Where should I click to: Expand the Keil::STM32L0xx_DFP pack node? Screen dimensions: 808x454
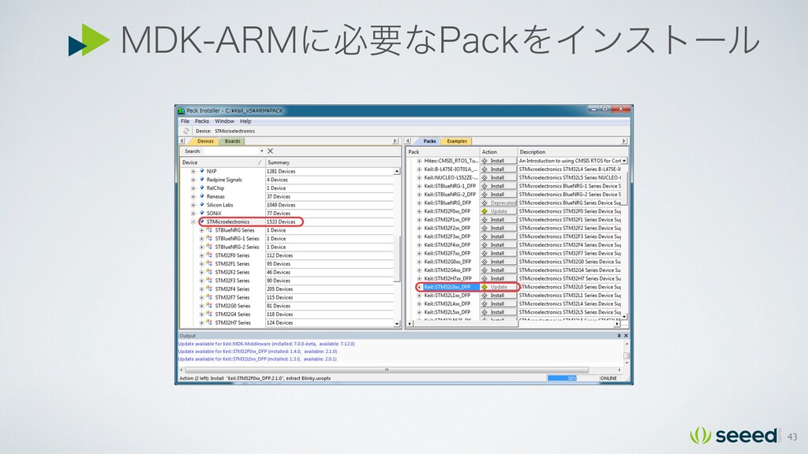click(420, 287)
